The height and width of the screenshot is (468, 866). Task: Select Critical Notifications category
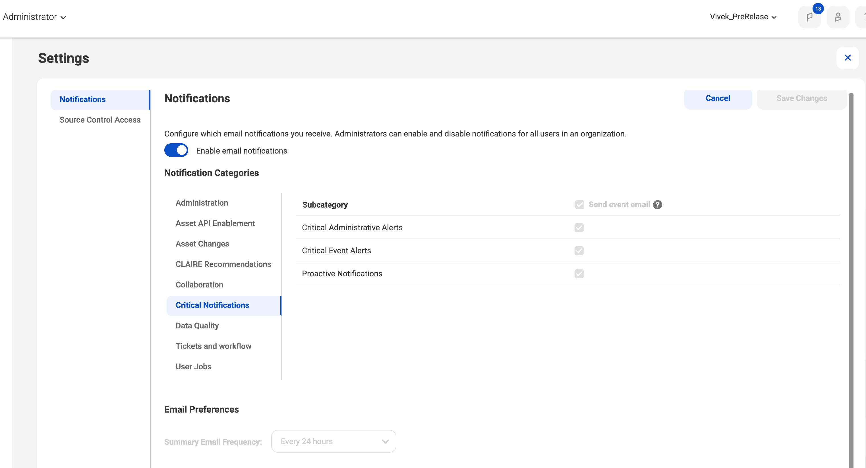tap(224, 305)
